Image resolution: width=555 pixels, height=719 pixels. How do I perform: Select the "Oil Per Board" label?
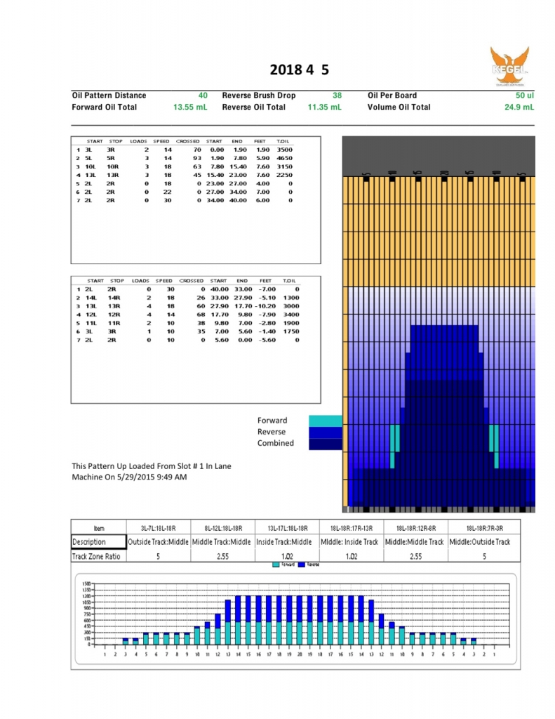(392, 95)
